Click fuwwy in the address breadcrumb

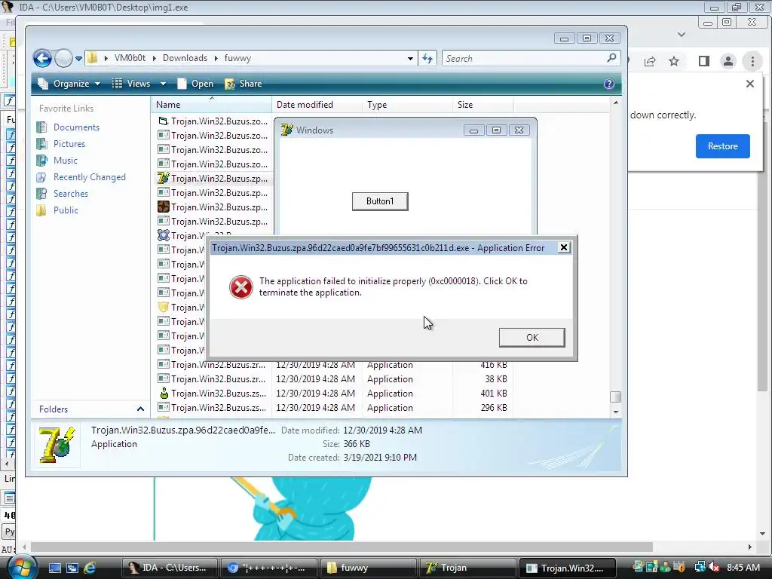click(237, 58)
